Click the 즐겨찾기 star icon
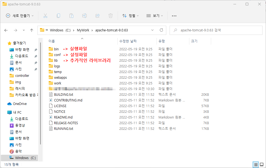 click(10, 43)
